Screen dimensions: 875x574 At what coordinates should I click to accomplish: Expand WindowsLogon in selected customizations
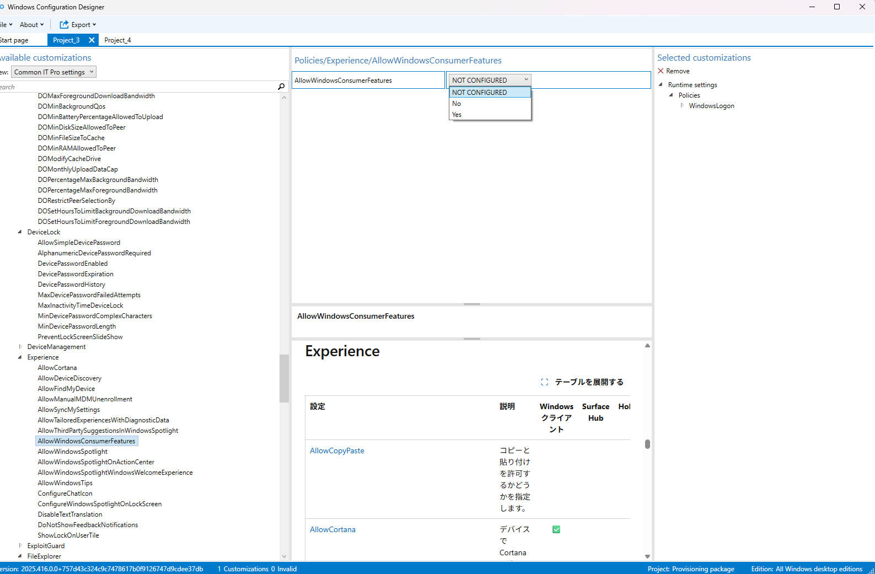[682, 106]
